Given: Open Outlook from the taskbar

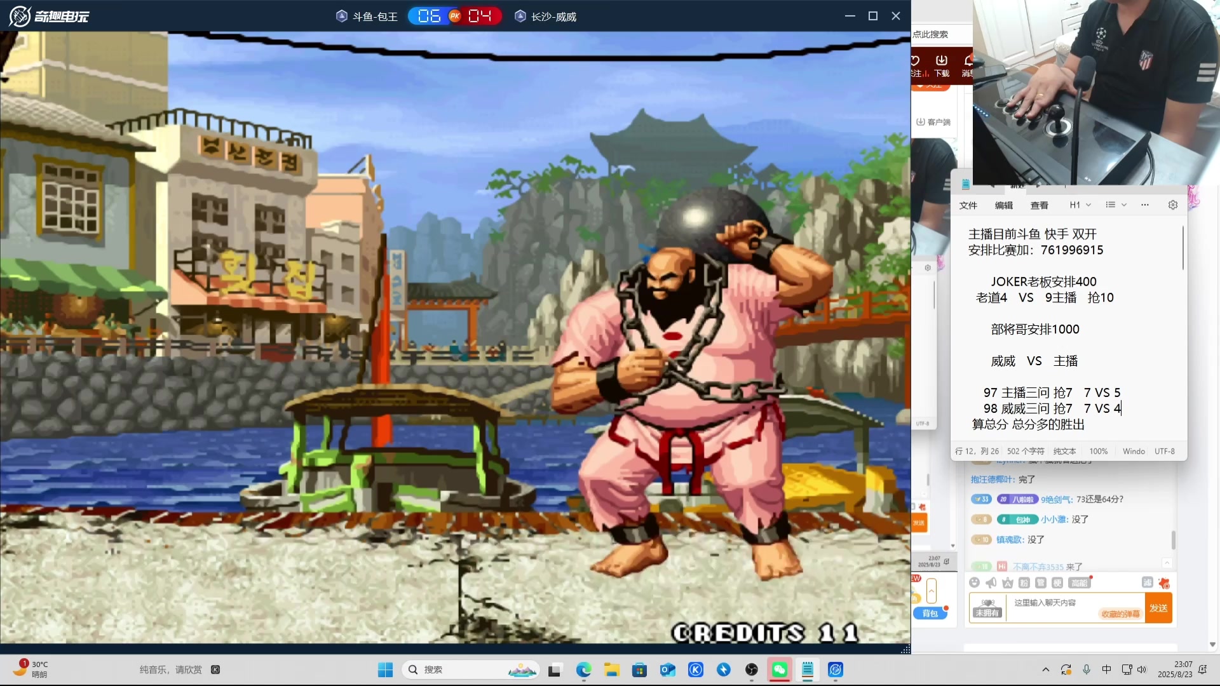Looking at the screenshot, I should [x=667, y=669].
